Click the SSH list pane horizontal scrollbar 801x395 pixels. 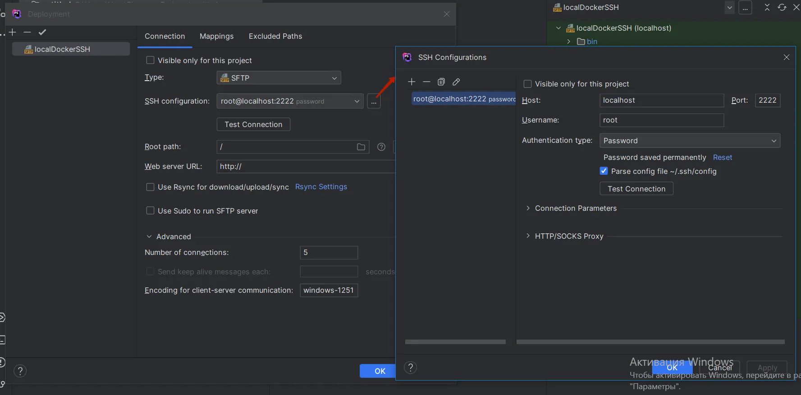tap(455, 342)
